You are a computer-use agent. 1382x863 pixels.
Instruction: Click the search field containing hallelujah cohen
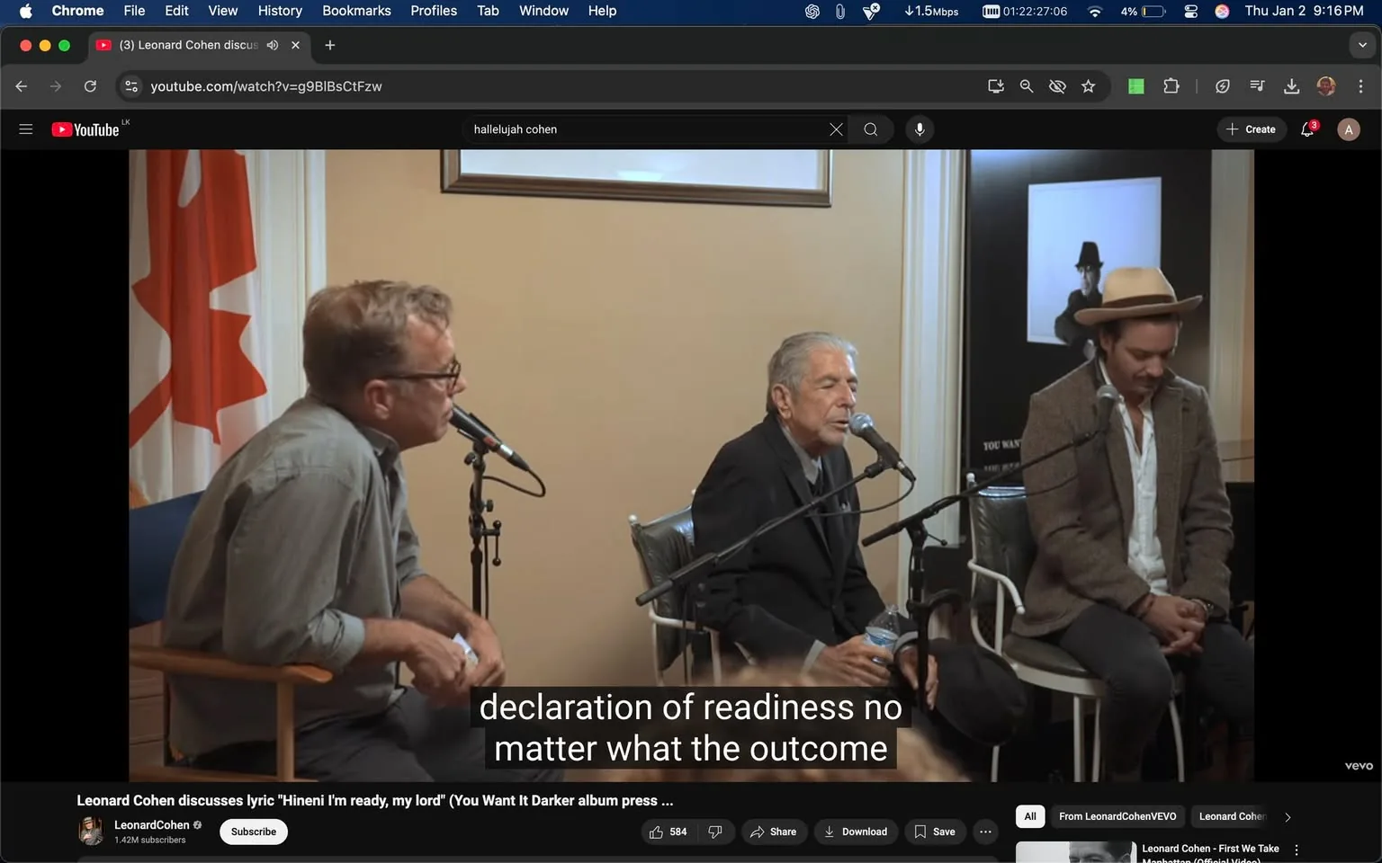[643, 129]
